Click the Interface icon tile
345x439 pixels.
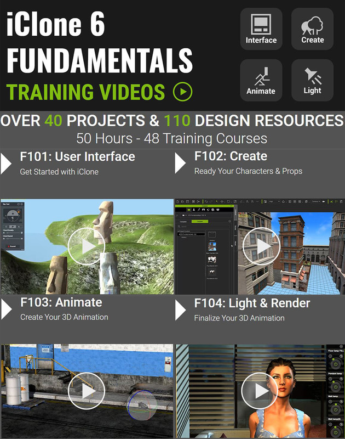(261, 29)
